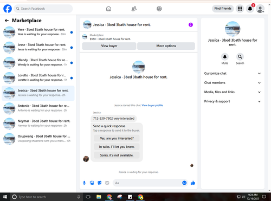Click the Facebook logo icon
This screenshot has height=201, width=271.
coord(8,9)
